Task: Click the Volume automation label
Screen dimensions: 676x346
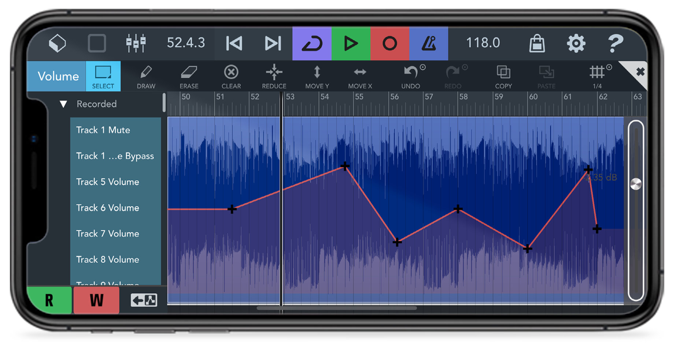Action: pos(56,76)
